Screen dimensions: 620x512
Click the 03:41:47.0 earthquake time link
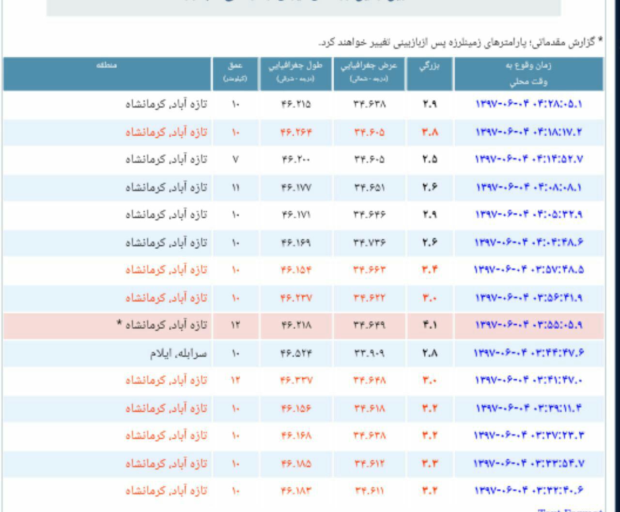tap(528, 381)
